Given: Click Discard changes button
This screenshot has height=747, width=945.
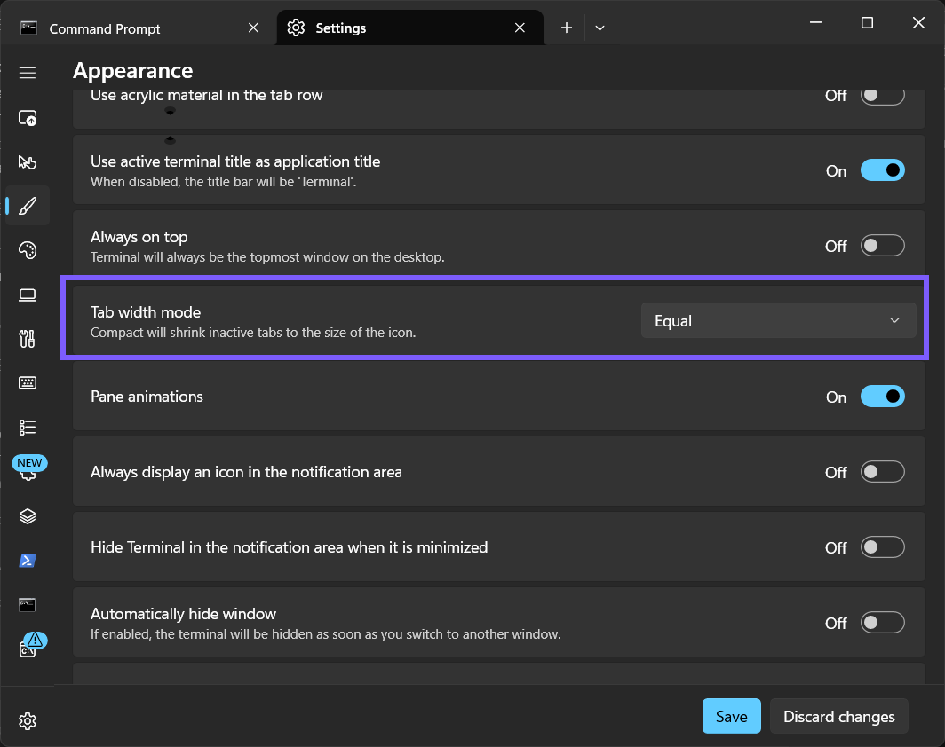Looking at the screenshot, I should (x=838, y=716).
